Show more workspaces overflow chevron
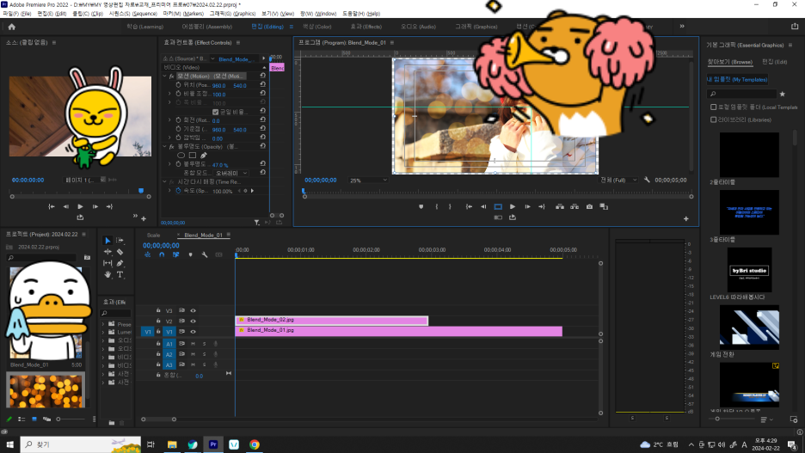This screenshot has width=805, height=453. tap(682, 26)
